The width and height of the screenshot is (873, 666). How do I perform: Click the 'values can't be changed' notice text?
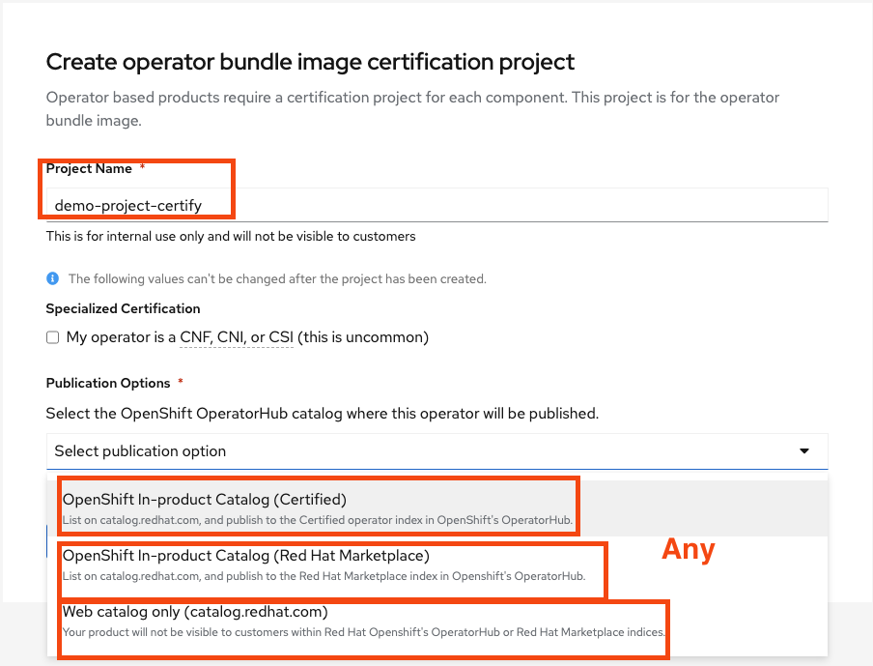[x=277, y=278]
